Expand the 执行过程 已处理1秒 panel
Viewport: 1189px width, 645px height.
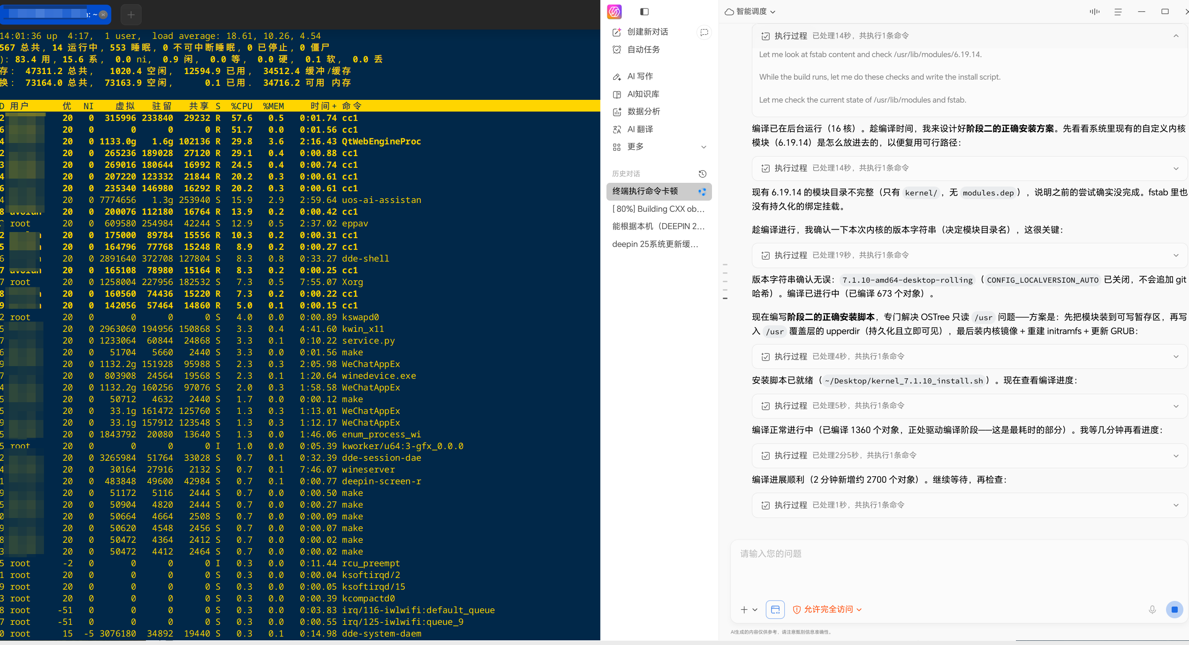point(969,505)
